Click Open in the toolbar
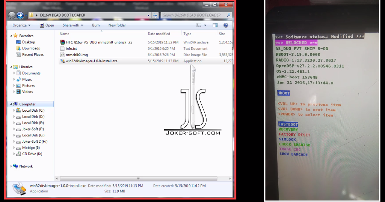Viewport: 385px width, 202px height. 47,25
